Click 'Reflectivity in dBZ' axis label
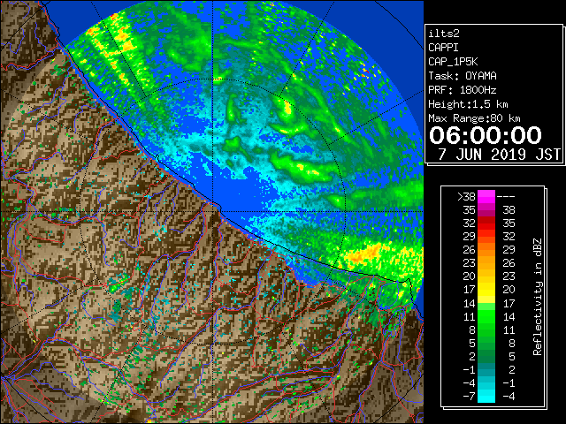 pos(538,297)
